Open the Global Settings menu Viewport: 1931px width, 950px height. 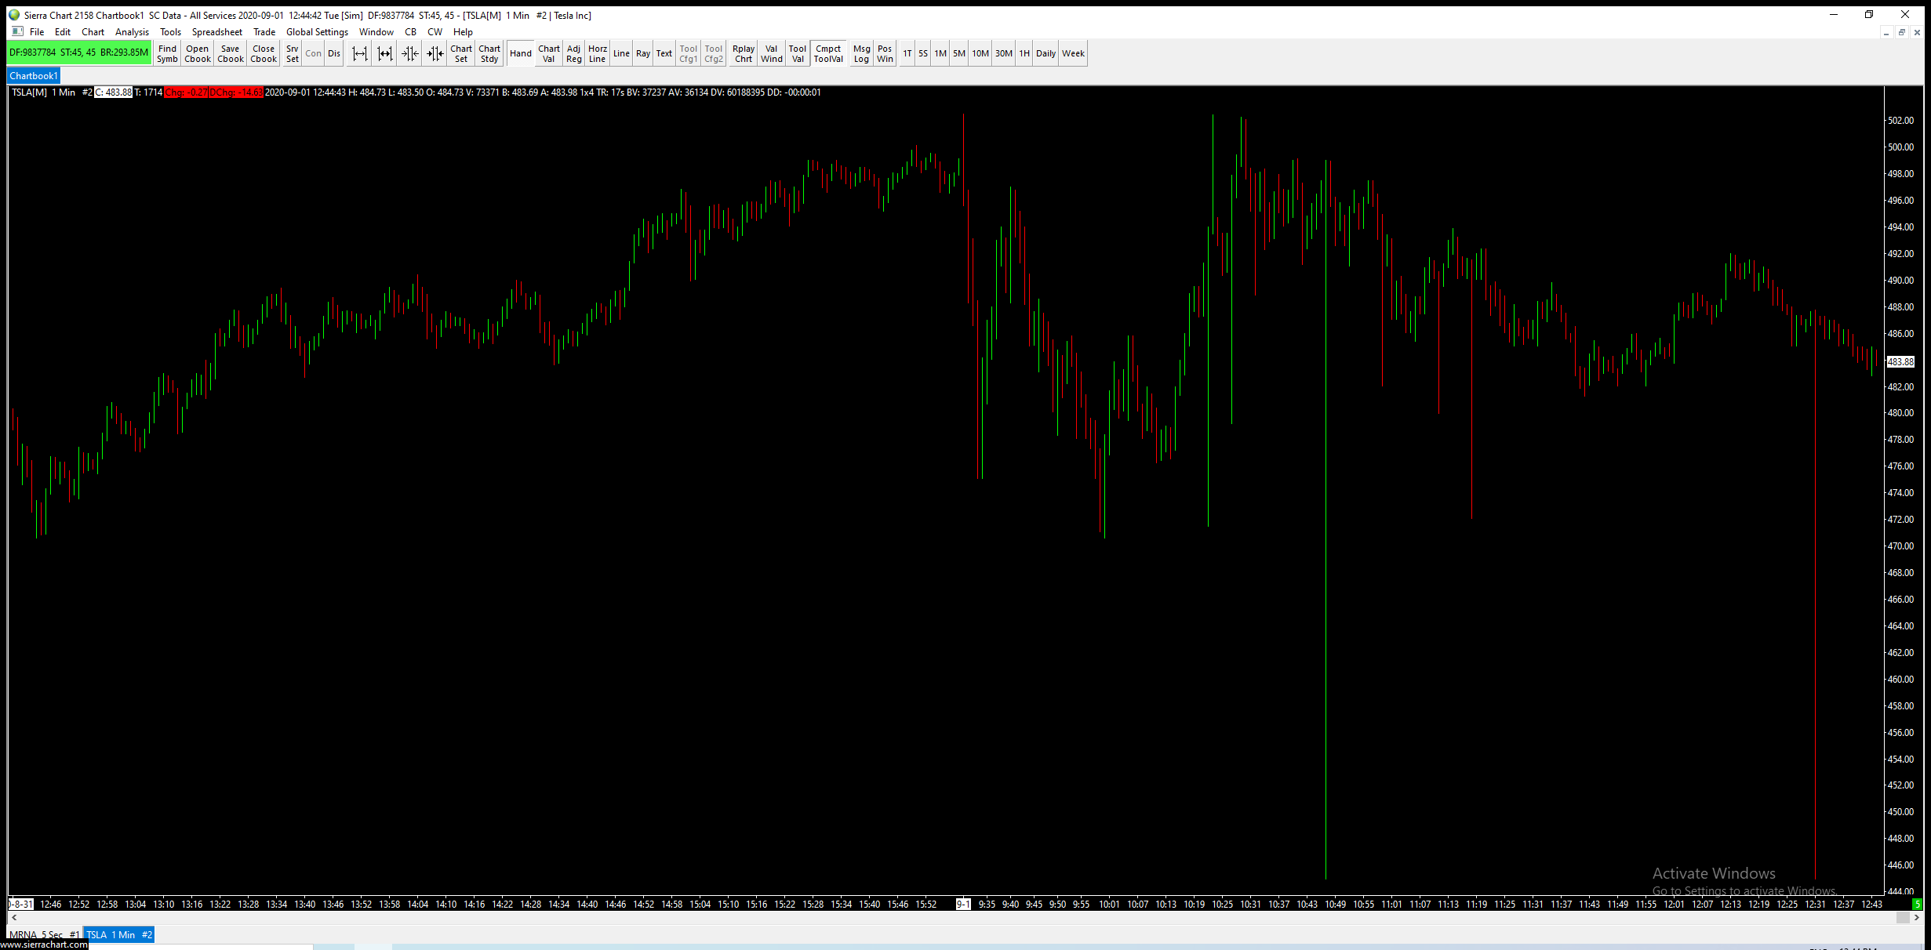pyautogui.click(x=316, y=32)
